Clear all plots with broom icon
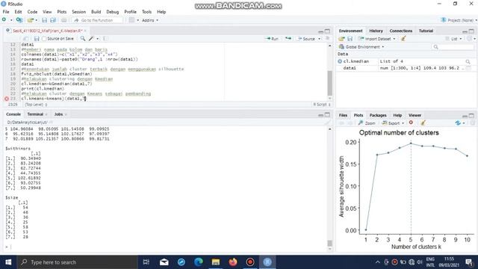The image size is (478, 269). click(x=423, y=123)
